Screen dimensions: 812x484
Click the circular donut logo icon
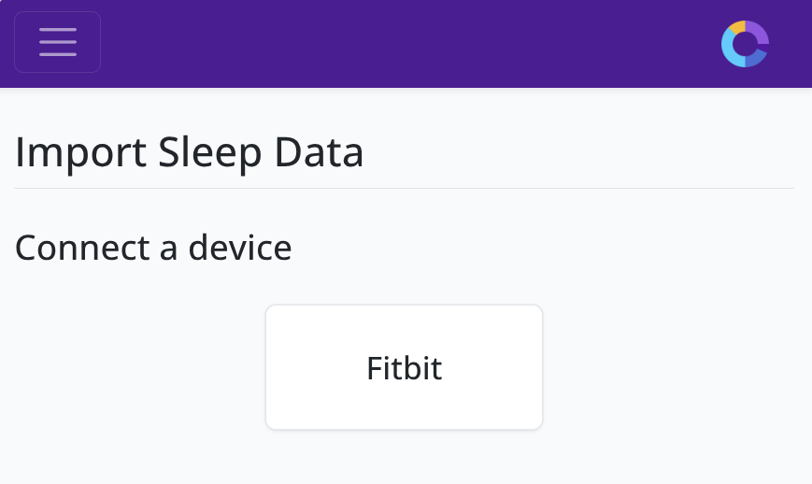point(745,44)
